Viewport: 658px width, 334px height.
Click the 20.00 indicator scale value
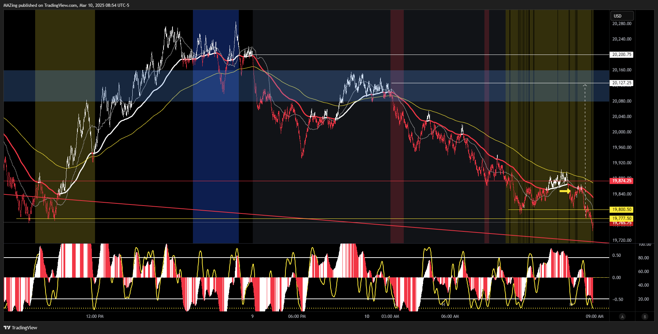643,299
